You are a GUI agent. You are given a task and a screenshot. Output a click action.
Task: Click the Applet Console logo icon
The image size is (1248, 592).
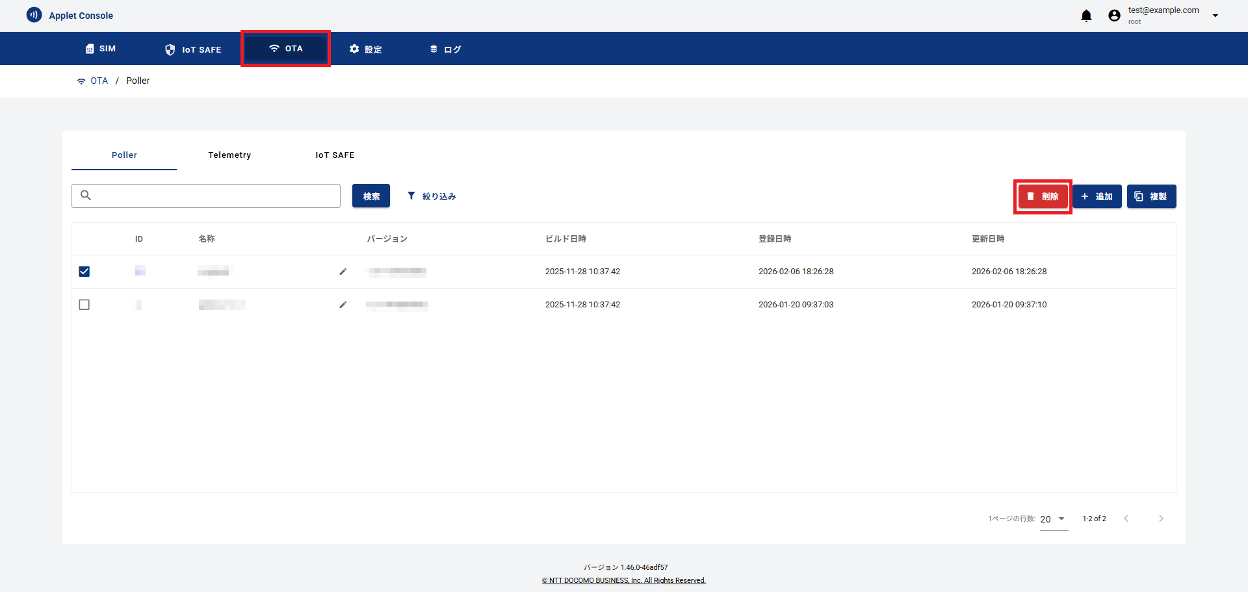[34, 15]
